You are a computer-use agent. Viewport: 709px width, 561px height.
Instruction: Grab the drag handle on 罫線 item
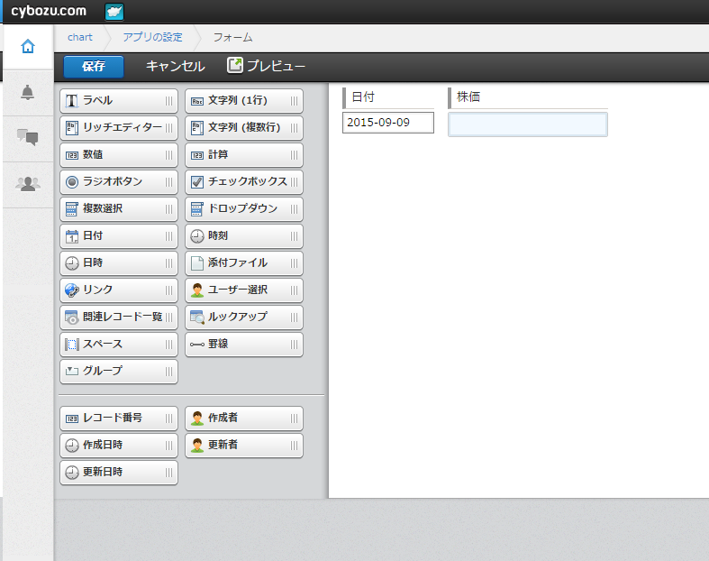[294, 345]
